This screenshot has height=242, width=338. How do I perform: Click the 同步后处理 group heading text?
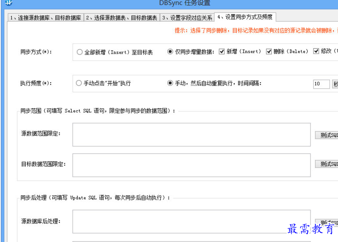point(95,198)
